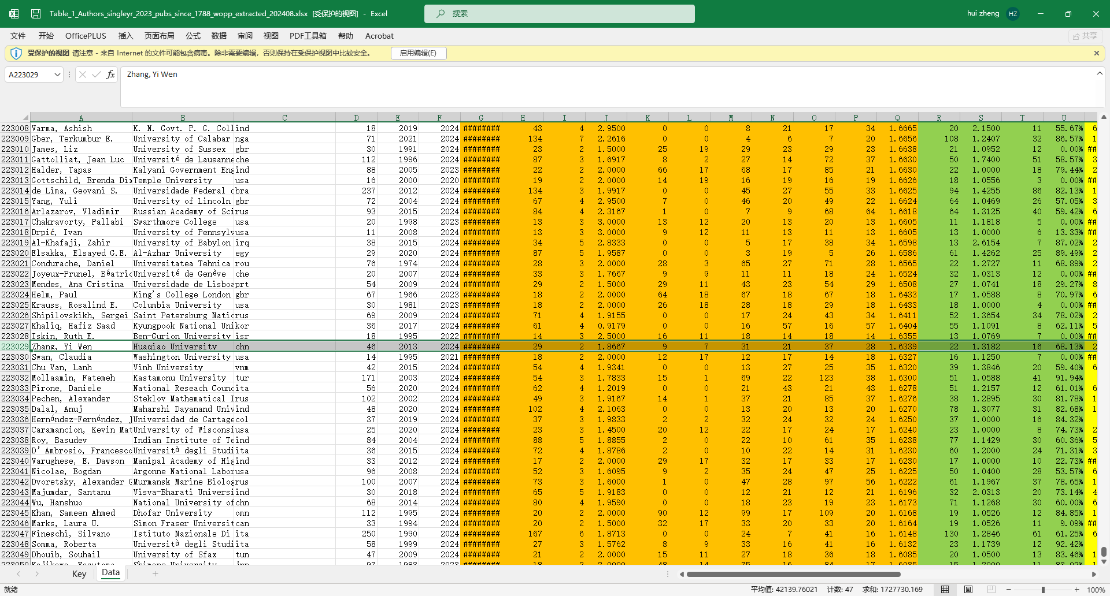This screenshot has width=1110, height=596.
Task: Select the Data sheet tab
Action: pyautogui.click(x=110, y=573)
